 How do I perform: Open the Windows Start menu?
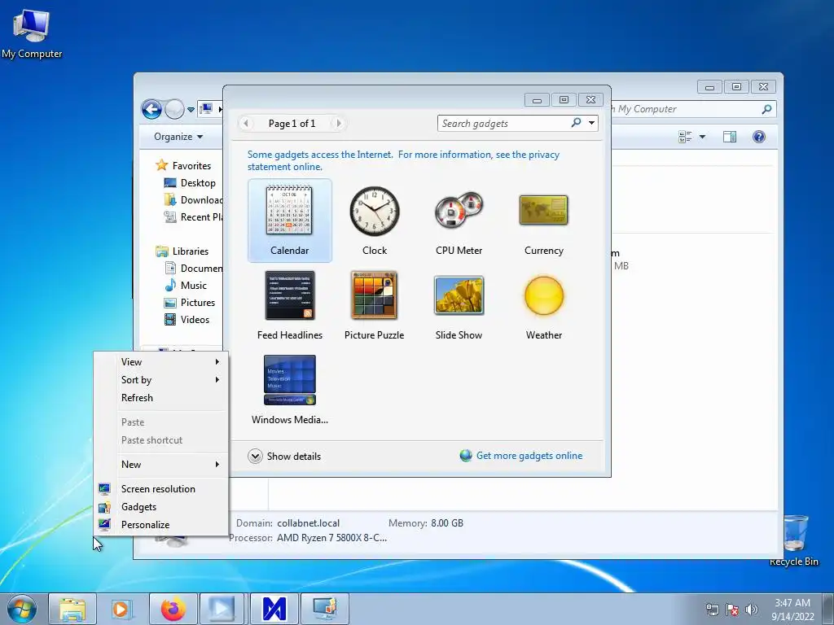[22, 609]
